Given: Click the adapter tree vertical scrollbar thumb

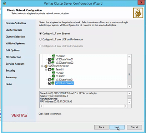Looking at the screenshot, I should 129,74.
